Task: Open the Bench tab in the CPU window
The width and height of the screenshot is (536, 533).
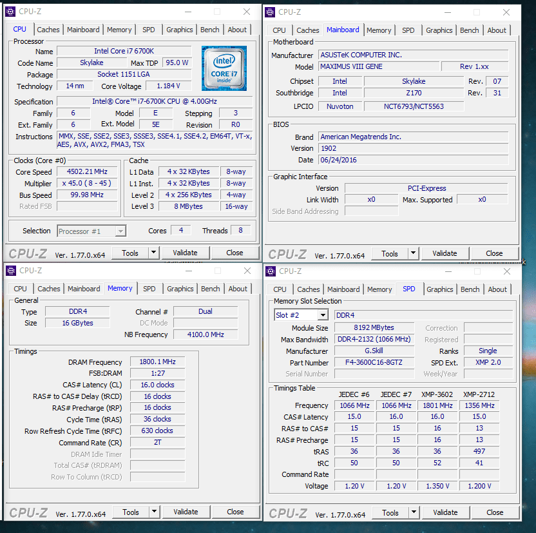Action: [209, 30]
